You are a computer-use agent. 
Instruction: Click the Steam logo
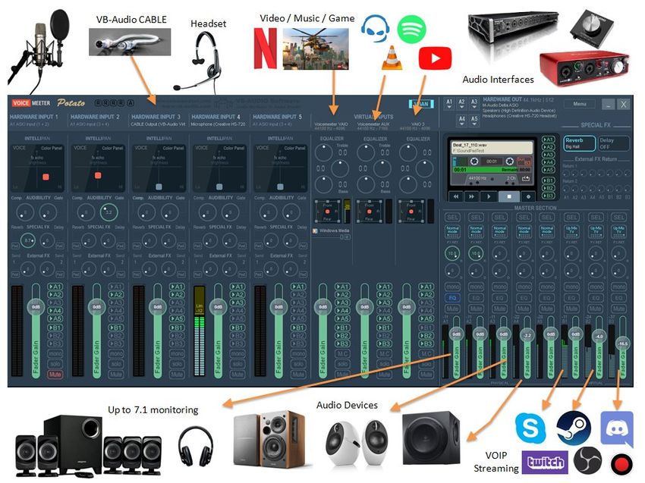[574, 428]
